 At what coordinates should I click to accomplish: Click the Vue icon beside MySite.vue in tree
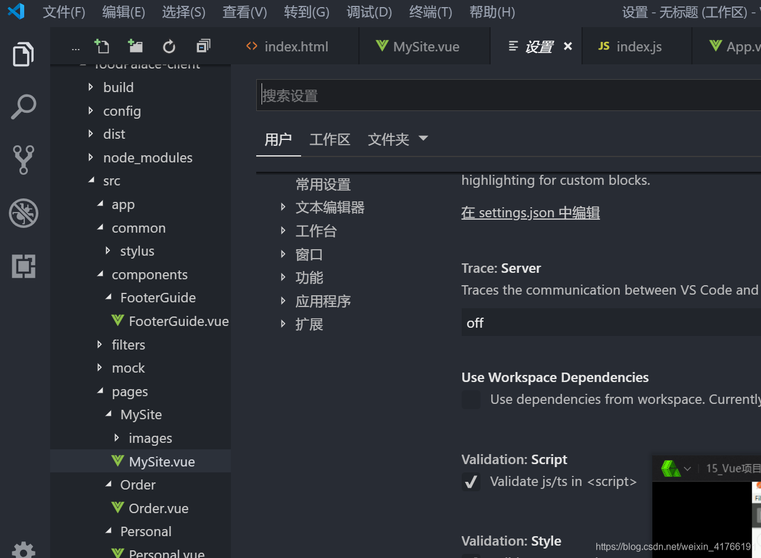117,461
